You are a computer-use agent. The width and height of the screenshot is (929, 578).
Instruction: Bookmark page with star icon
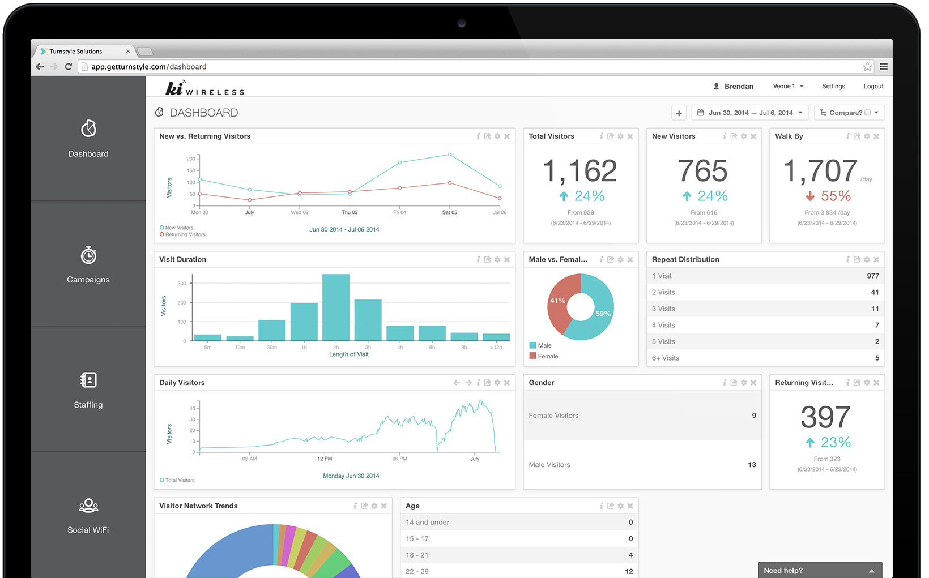[x=867, y=66]
